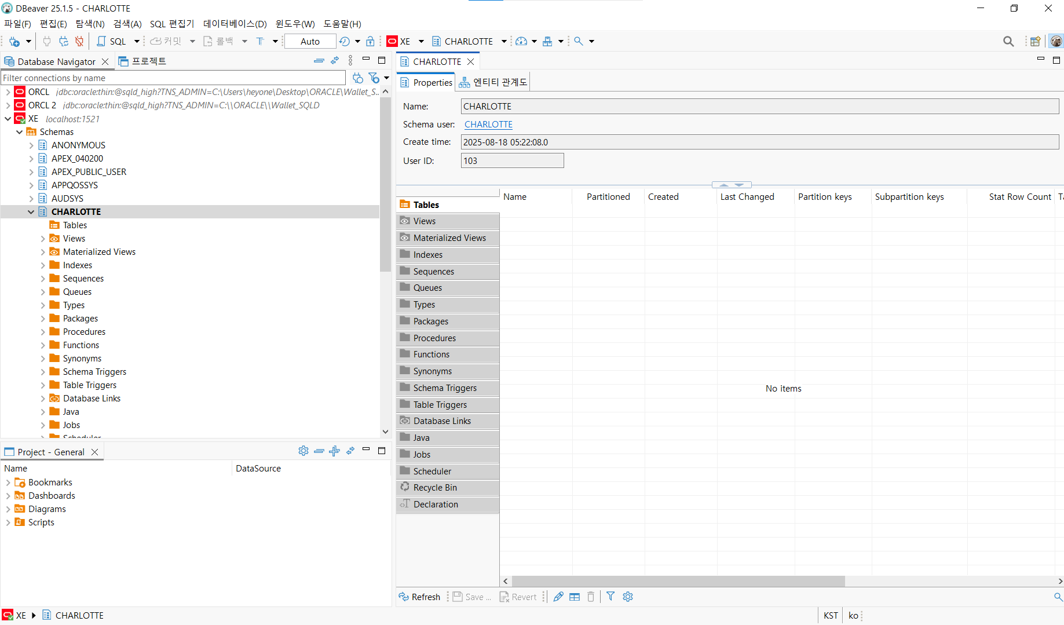Click configure gear in Project panel
The image size is (1064, 625).
pos(304,451)
